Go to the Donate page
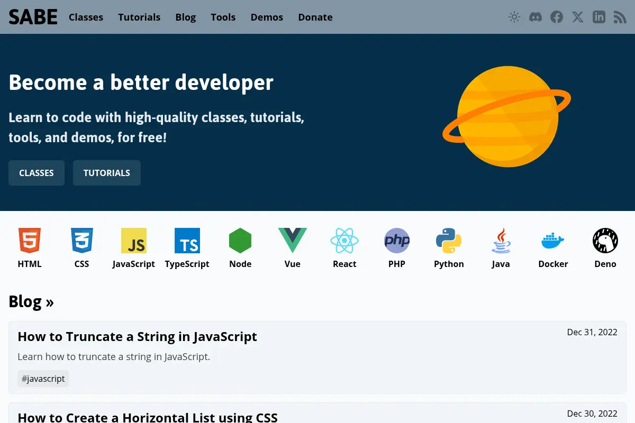The height and width of the screenshot is (423, 635). (315, 17)
